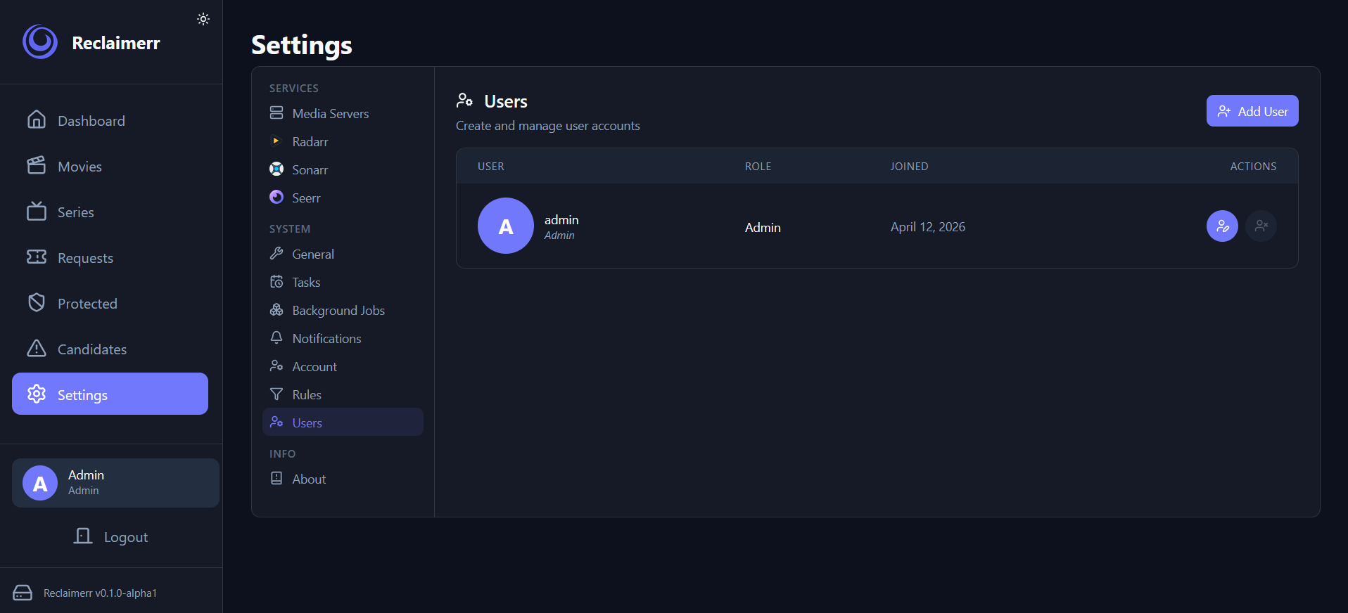Click the Admin avatar in sidebar
The height and width of the screenshot is (613, 1348).
pyautogui.click(x=40, y=483)
